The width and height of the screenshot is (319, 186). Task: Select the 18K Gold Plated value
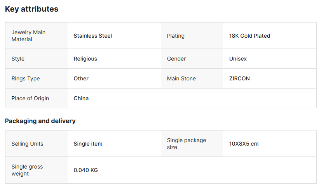coord(249,36)
